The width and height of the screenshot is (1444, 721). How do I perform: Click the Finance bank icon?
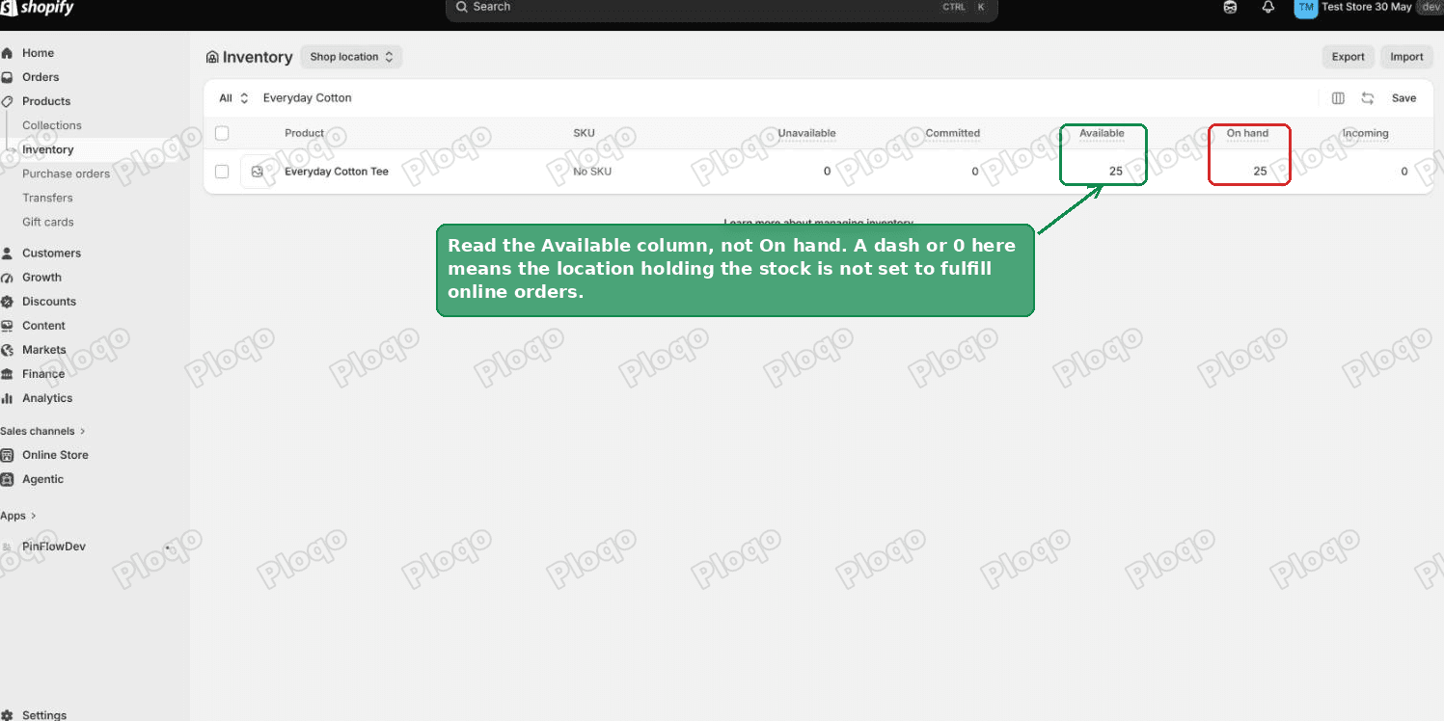pyautogui.click(x=7, y=374)
